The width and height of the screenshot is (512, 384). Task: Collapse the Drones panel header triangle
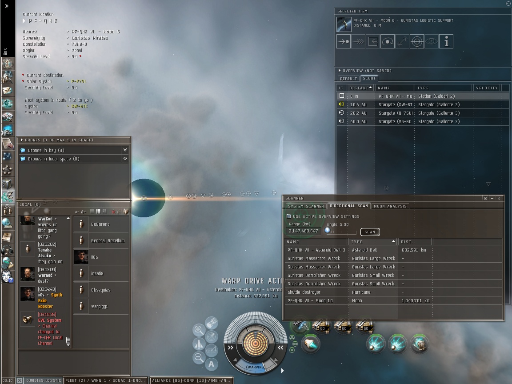22,140
